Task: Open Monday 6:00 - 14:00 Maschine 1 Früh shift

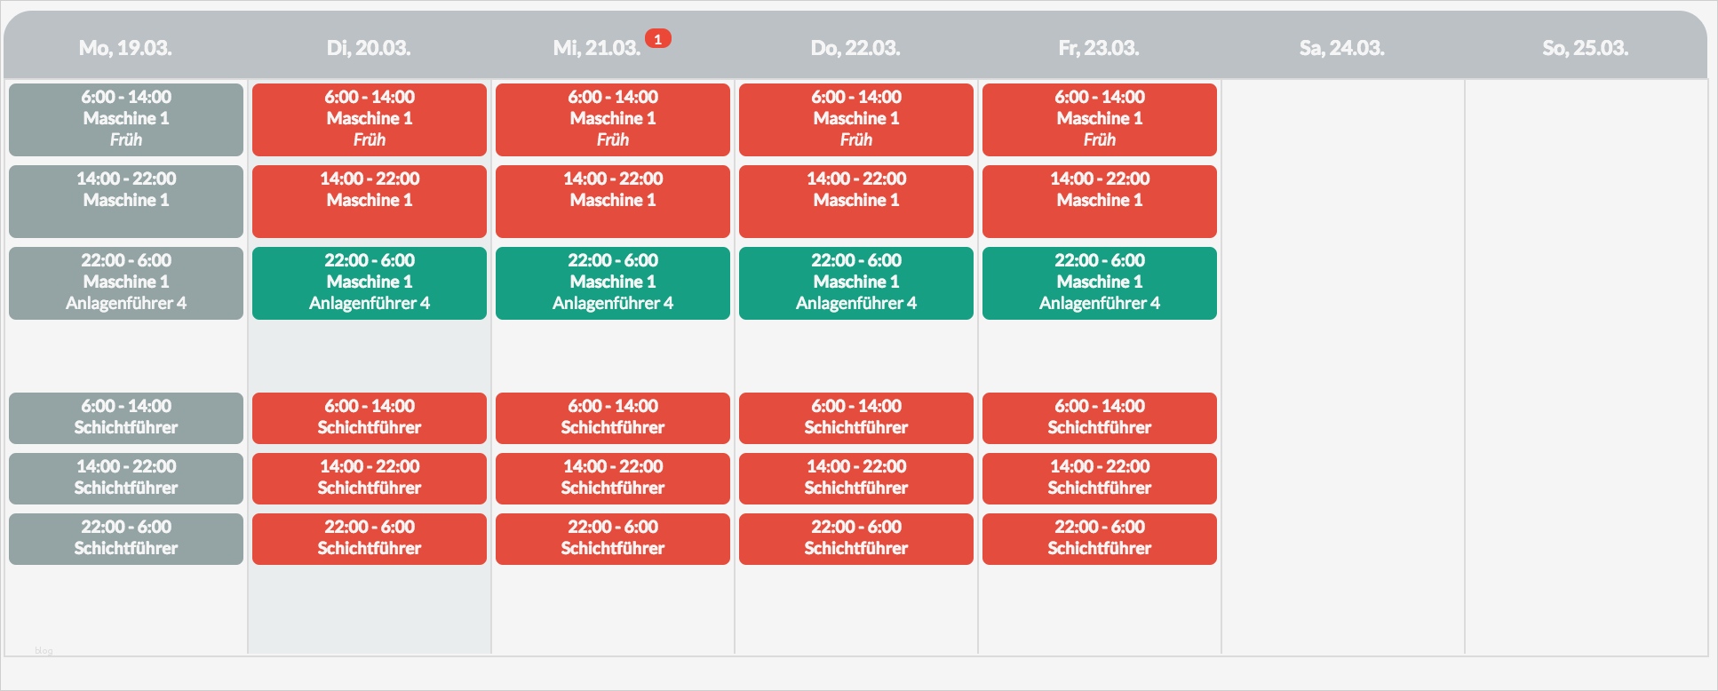Action: (126, 120)
